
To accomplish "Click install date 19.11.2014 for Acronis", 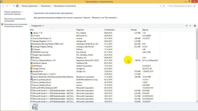I will click(x=108, y=38).
